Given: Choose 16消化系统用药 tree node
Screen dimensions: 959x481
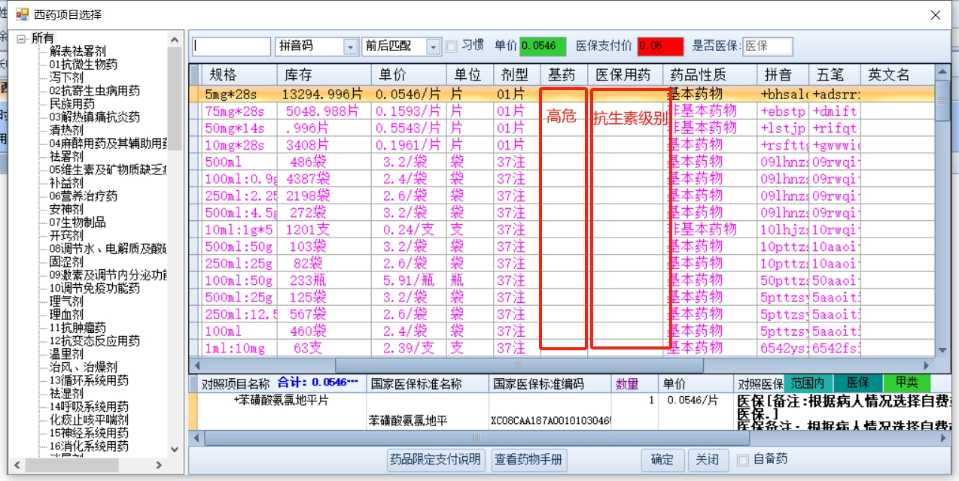Looking at the screenshot, I should click(89, 446).
